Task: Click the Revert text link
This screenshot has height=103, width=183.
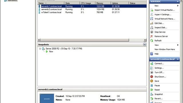Action: (158, 98)
